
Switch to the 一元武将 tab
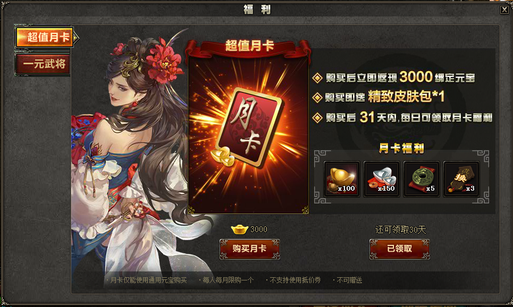coord(43,64)
